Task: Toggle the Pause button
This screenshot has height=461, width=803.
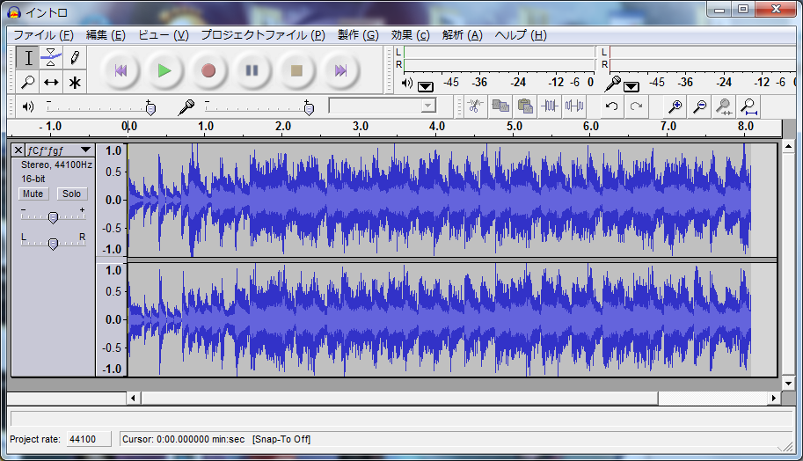Action: 252,70
